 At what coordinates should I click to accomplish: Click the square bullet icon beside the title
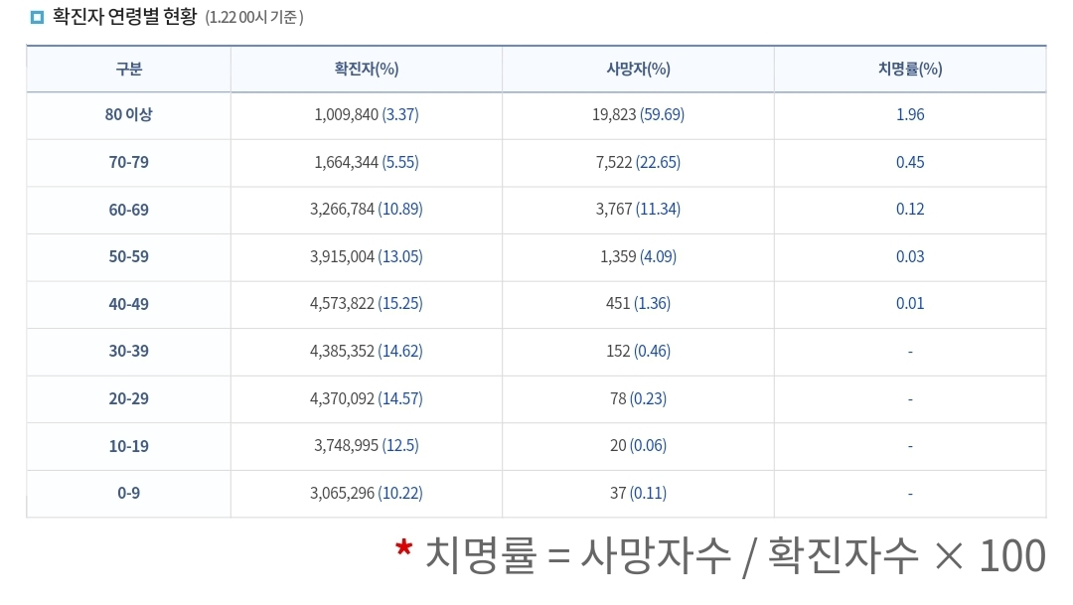[x=37, y=17]
